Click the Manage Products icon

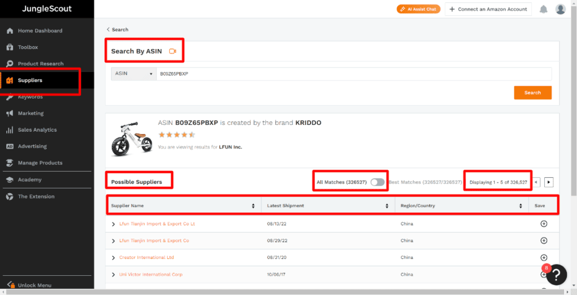pyautogui.click(x=10, y=163)
